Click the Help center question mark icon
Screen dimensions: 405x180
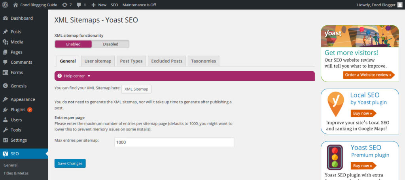coord(60,76)
